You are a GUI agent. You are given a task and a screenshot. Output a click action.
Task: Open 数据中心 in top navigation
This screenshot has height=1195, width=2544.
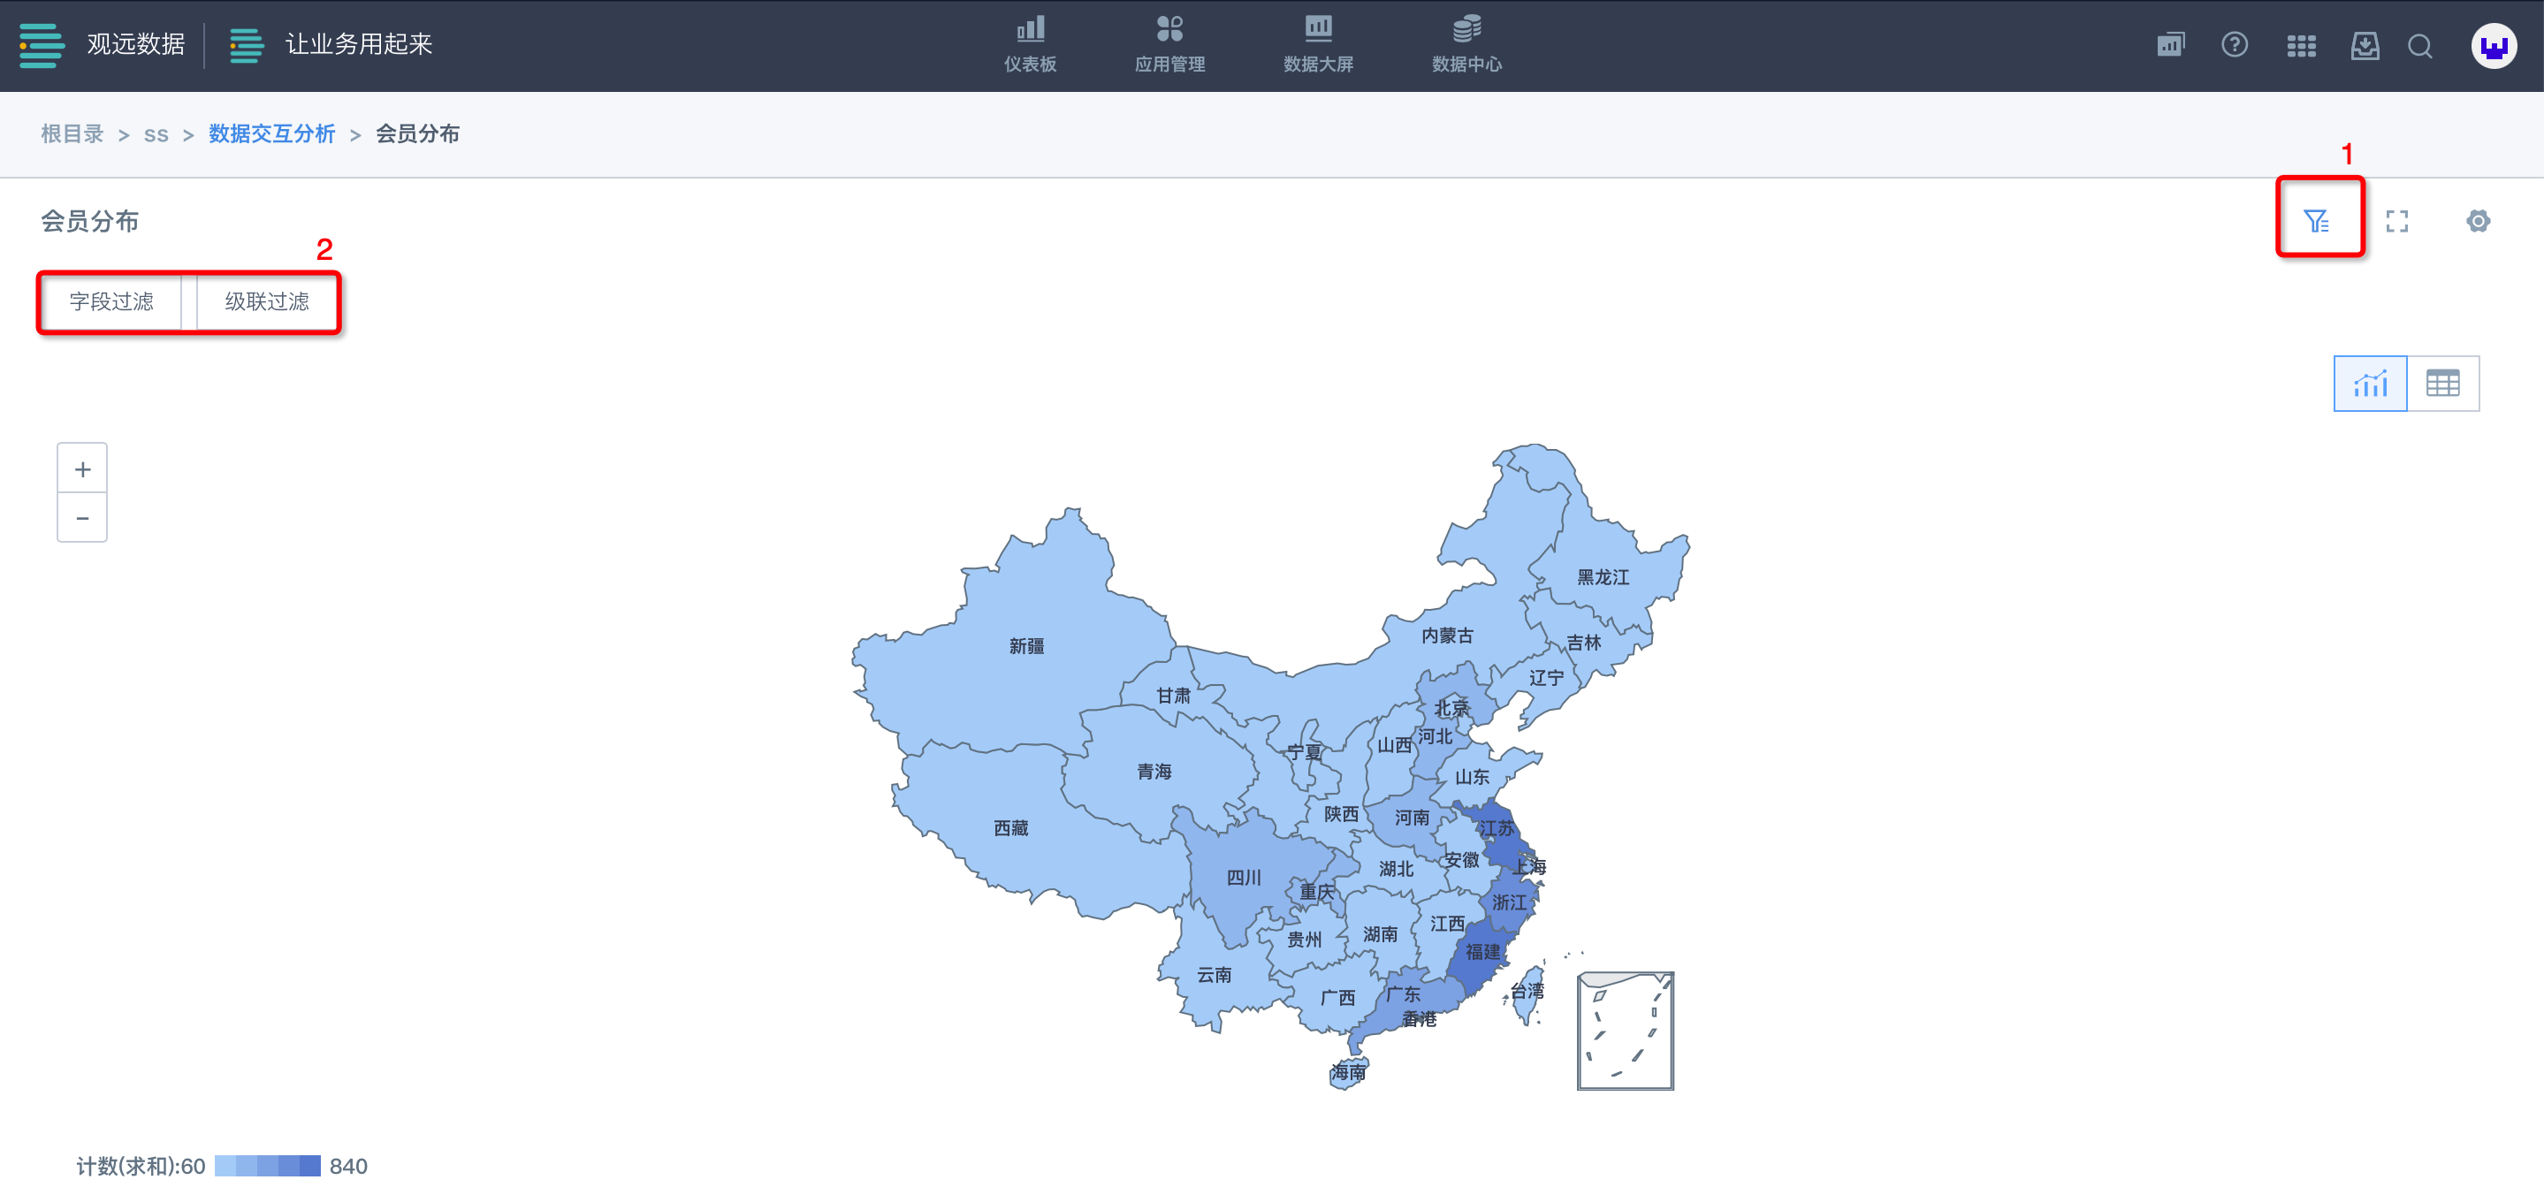coord(1466,44)
